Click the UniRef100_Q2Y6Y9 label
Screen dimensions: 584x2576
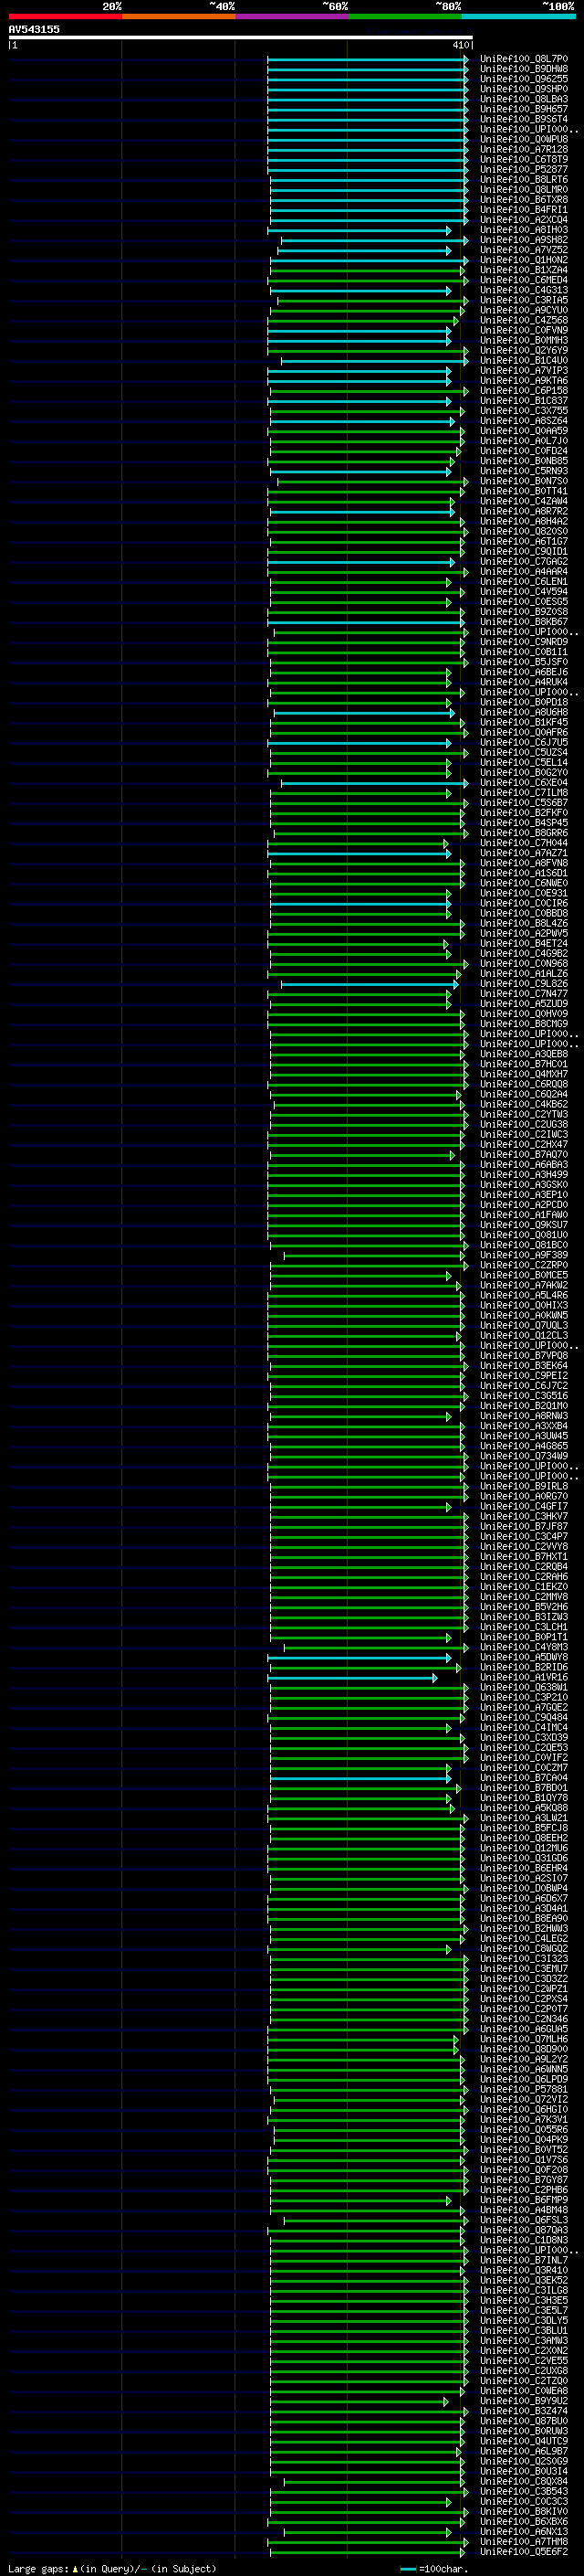[524, 350]
